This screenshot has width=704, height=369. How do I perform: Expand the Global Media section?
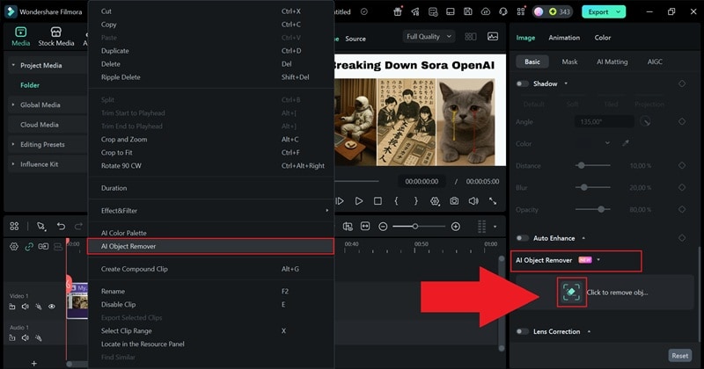[x=13, y=105]
